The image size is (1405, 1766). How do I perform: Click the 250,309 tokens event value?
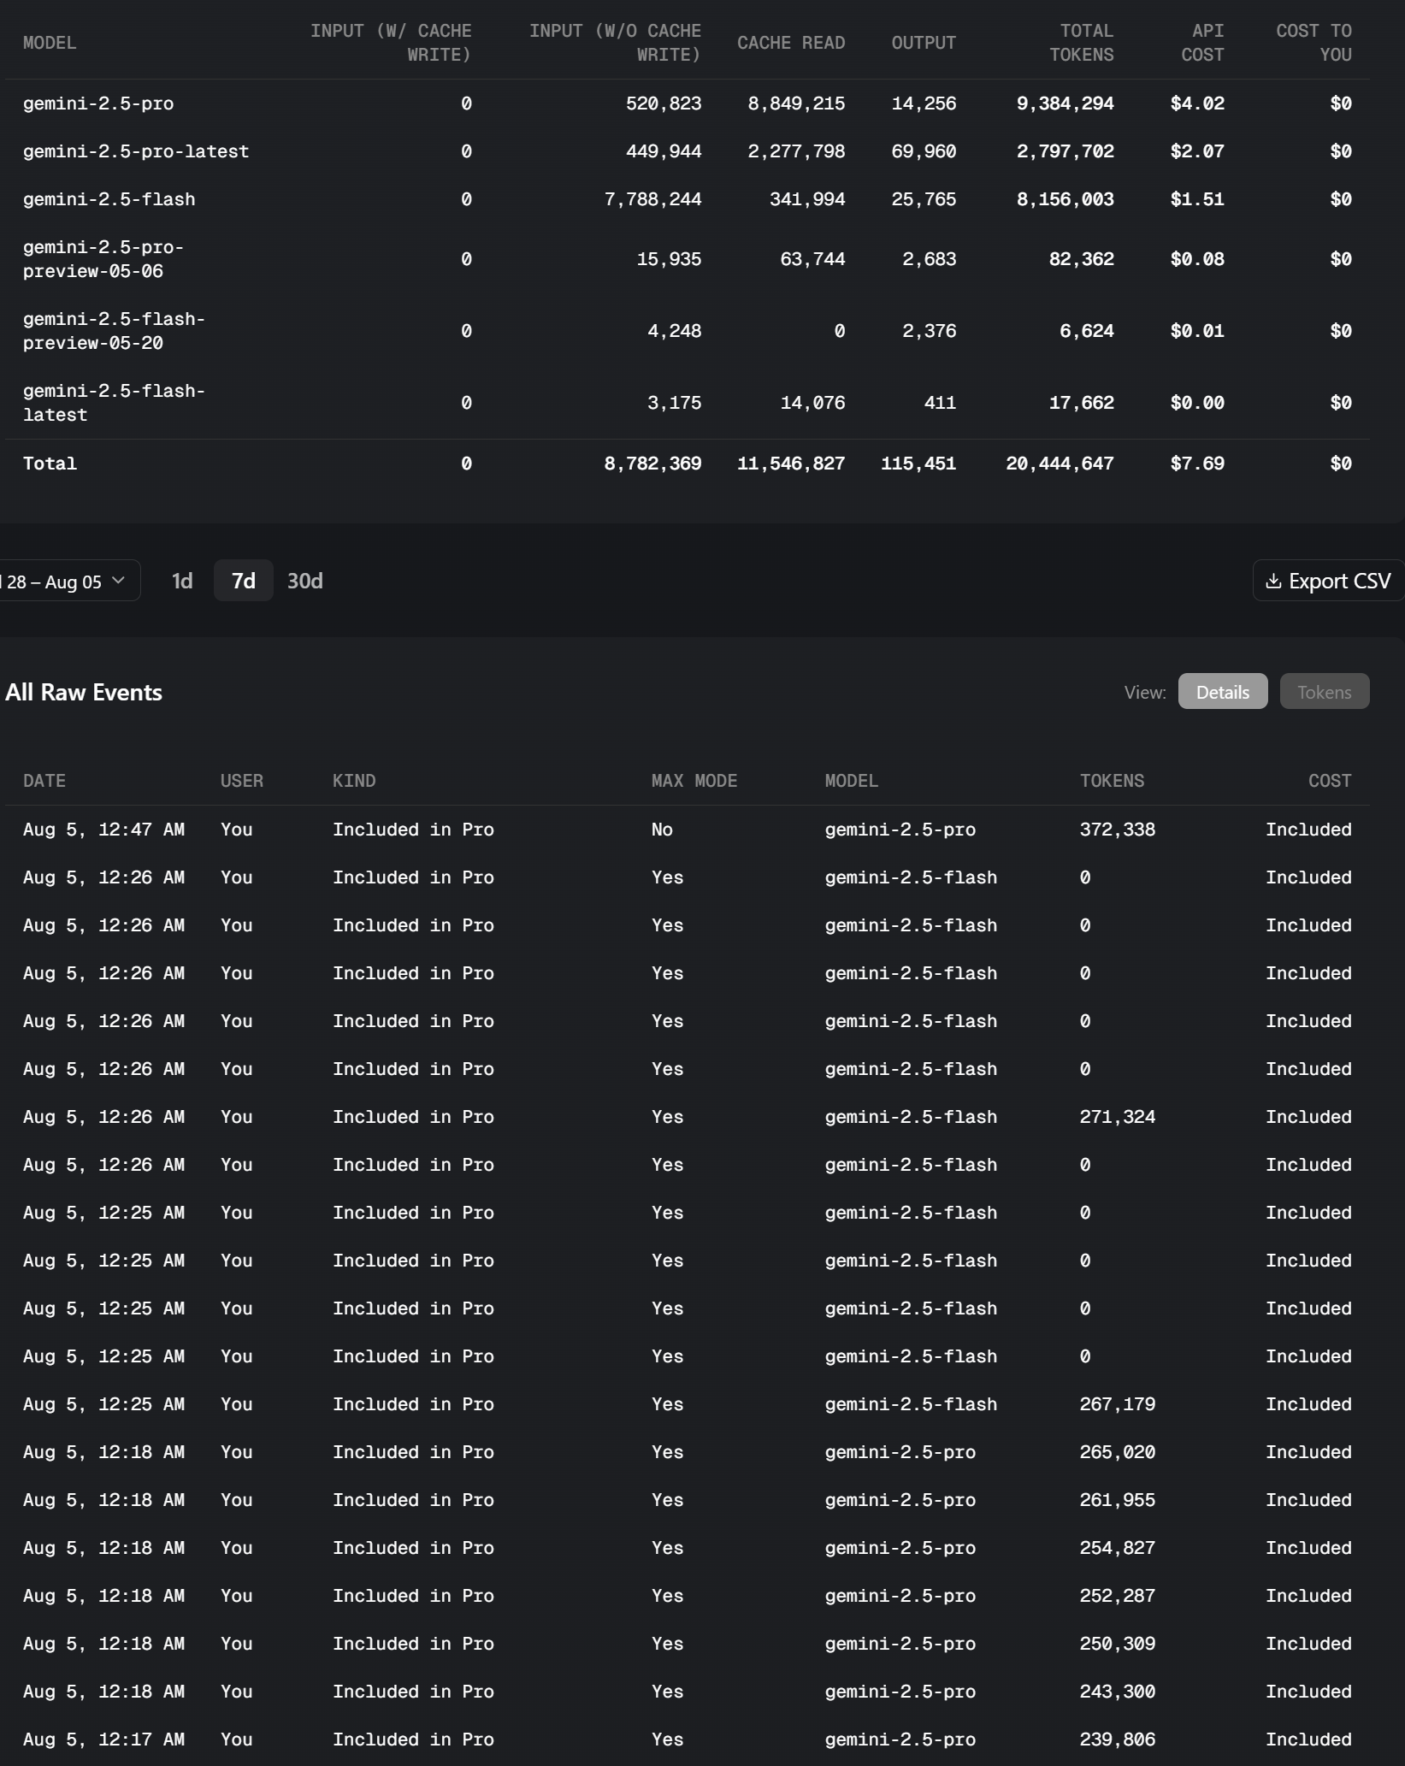point(1118,1644)
